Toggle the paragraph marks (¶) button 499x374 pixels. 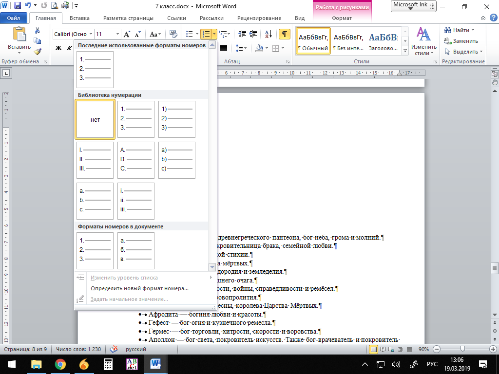[284, 34]
